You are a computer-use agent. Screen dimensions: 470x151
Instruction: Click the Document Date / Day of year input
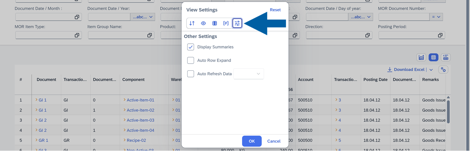coord(327,17)
